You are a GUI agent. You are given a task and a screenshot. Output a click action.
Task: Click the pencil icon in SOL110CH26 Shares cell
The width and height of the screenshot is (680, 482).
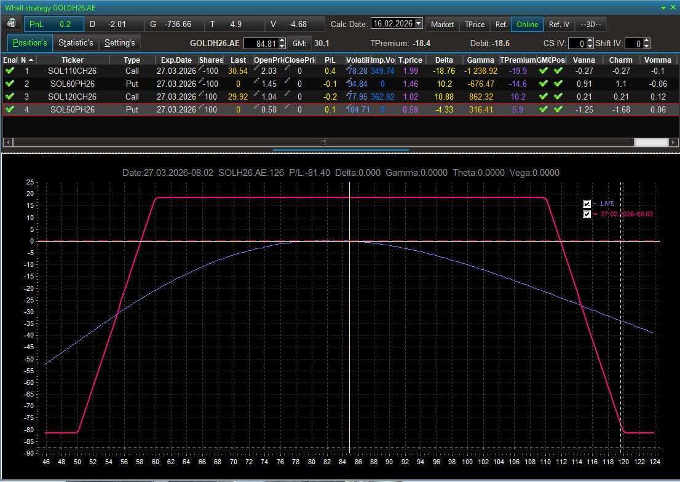[x=202, y=69]
